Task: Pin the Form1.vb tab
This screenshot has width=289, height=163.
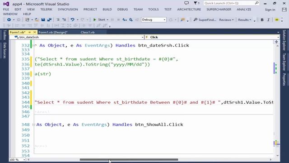Action: [x=29, y=32]
